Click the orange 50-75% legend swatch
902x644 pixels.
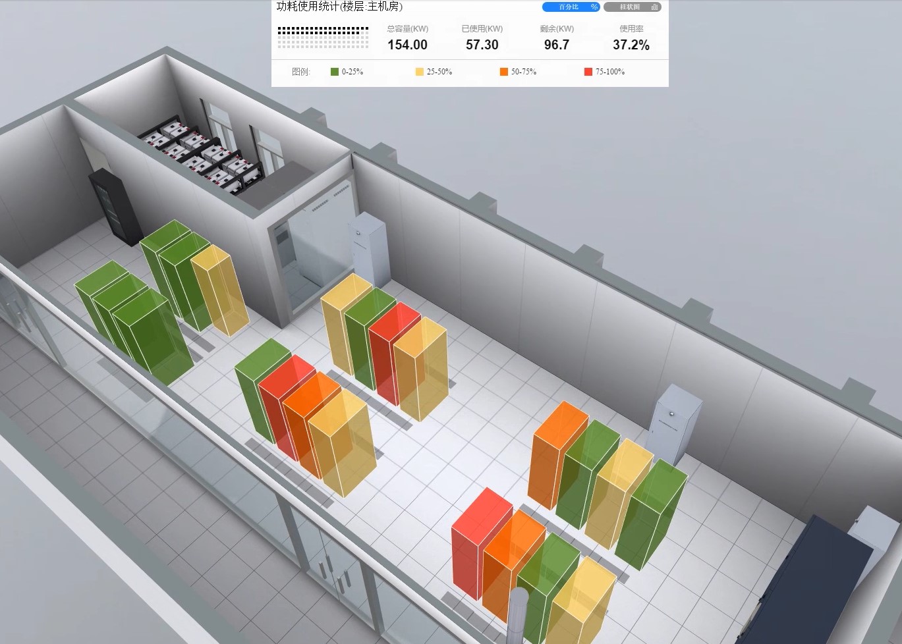(x=504, y=72)
